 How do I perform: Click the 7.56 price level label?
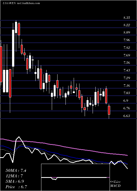[127, 63]
